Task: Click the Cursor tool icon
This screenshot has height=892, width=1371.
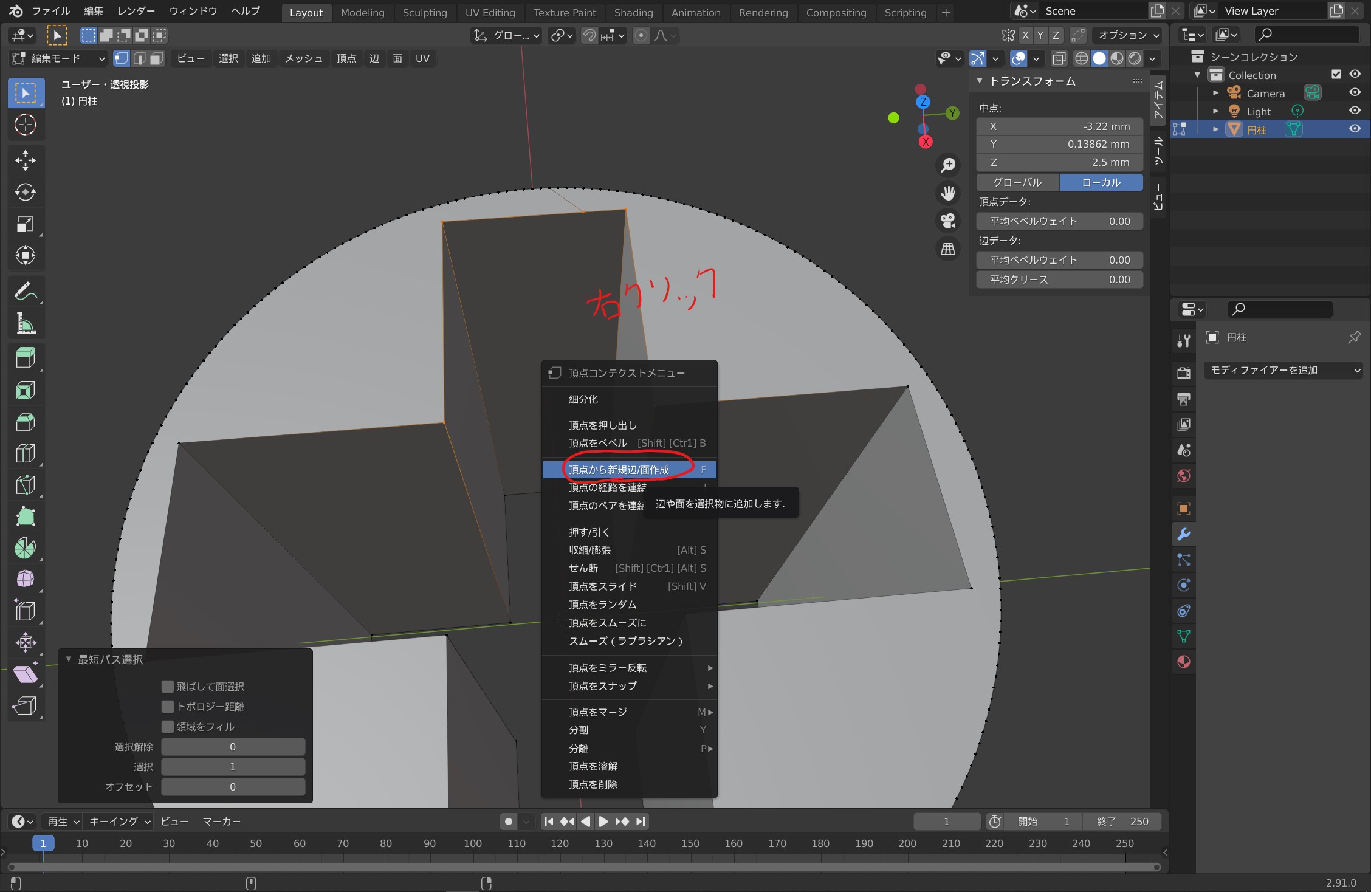Action: pos(25,125)
